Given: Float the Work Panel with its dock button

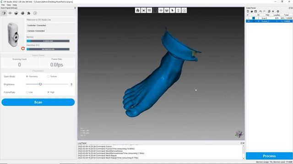Looking at the screenshot, I should point(75,8).
